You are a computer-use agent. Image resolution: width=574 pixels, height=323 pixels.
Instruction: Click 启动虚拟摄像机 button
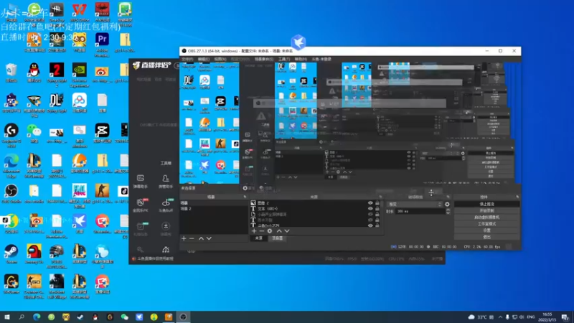click(486, 217)
